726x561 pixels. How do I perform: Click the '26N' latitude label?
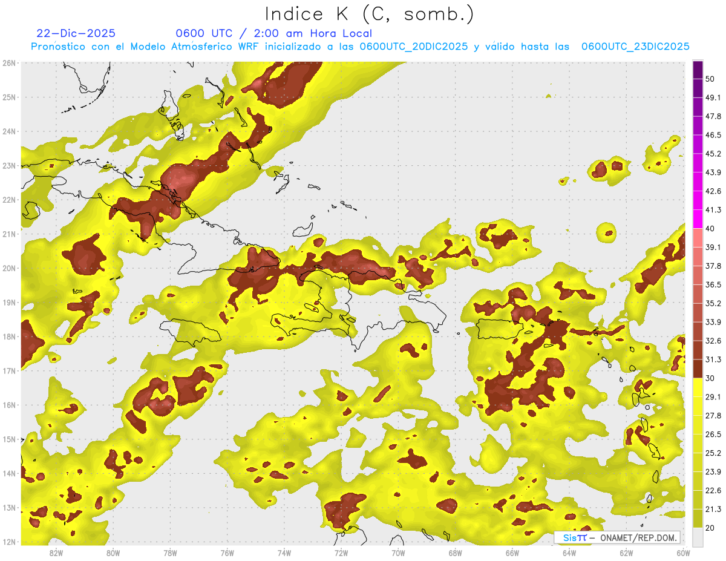tap(9, 63)
